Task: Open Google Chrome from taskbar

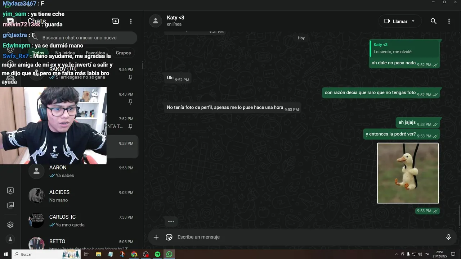Action: click(x=134, y=254)
